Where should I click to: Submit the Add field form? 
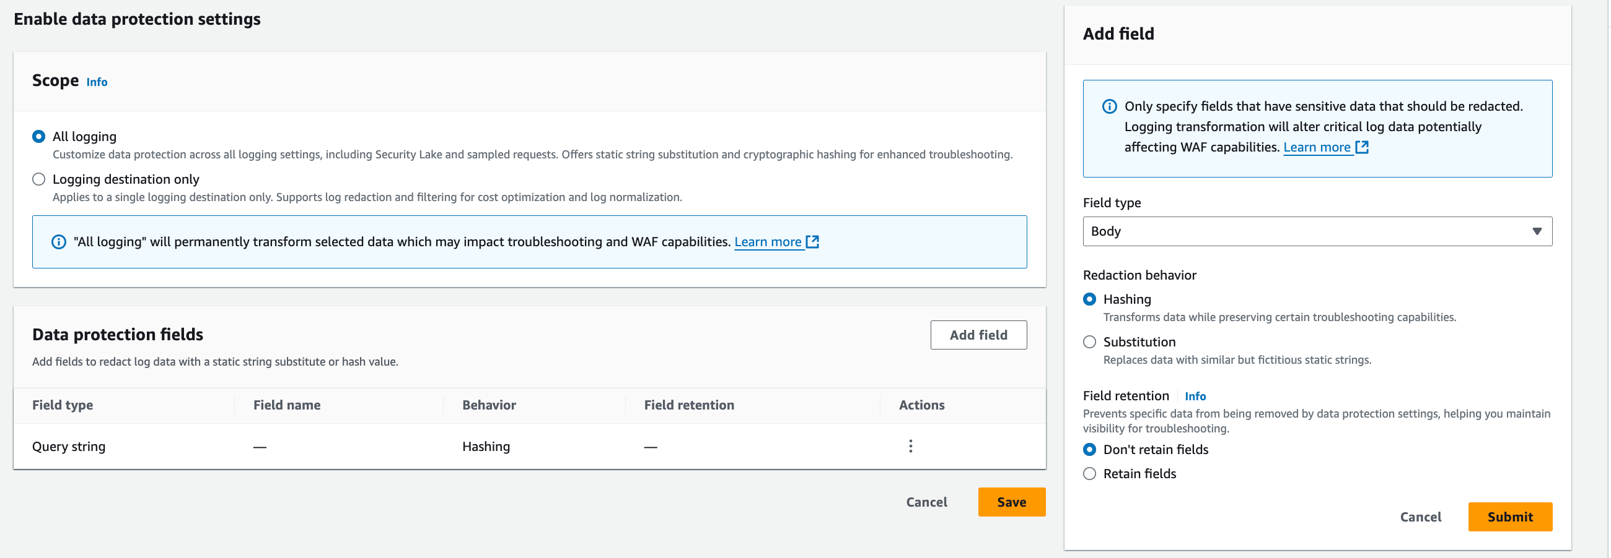[x=1509, y=517]
